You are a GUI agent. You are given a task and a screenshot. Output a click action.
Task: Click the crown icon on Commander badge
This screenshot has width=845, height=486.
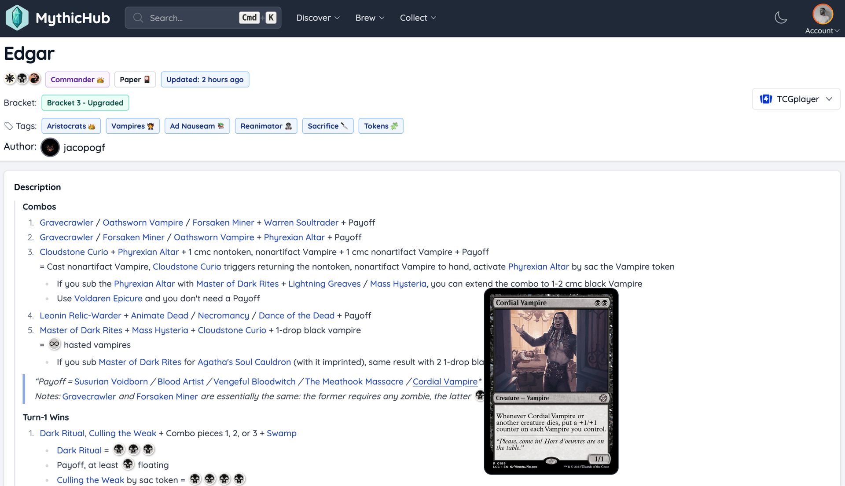click(100, 80)
